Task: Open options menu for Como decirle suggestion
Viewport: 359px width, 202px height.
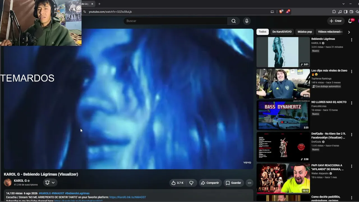Action: pyautogui.click(x=351, y=198)
